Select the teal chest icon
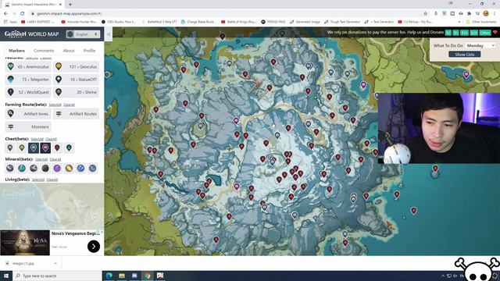 point(69,148)
